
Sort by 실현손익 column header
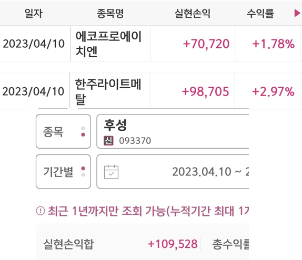[193, 14]
